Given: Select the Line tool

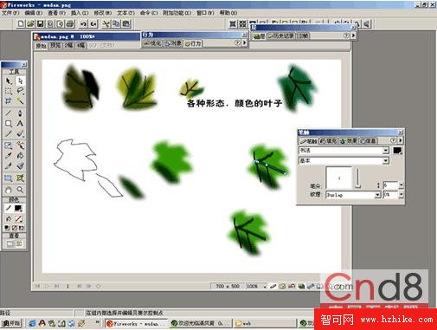Looking at the screenshot, I should pos(9,113).
